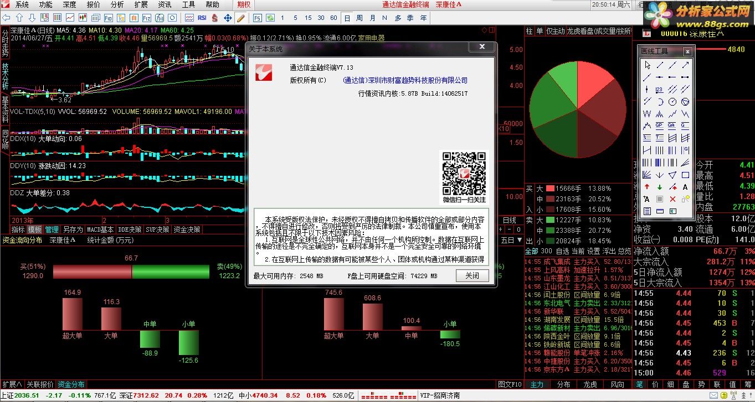Click the 另存为 button
The image size is (755, 402).
tap(73, 229)
